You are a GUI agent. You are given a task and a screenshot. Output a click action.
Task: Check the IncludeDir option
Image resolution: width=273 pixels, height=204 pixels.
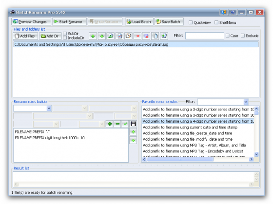pos(65,38)
